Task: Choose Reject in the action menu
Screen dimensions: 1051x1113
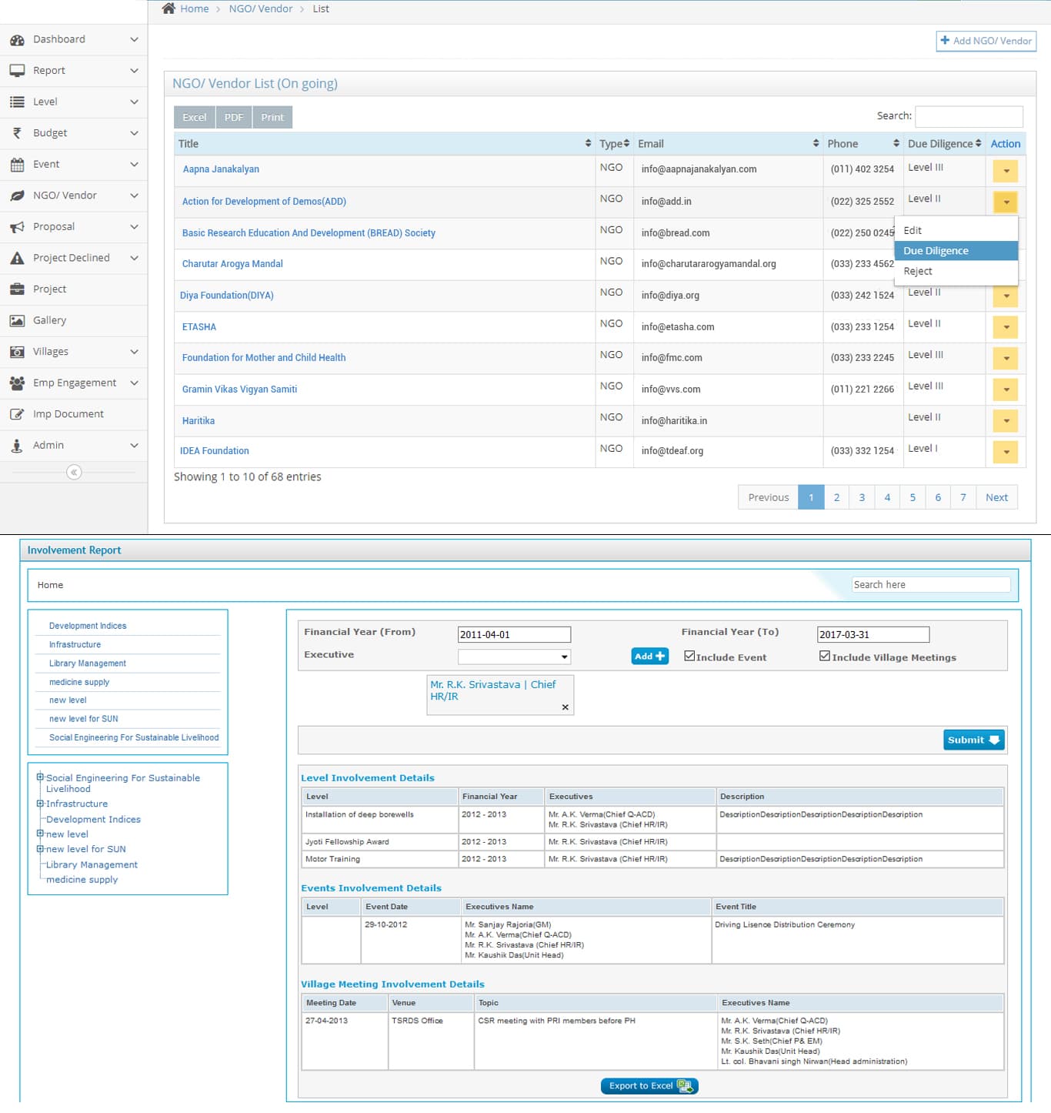Action: click(x=918, y=272)
